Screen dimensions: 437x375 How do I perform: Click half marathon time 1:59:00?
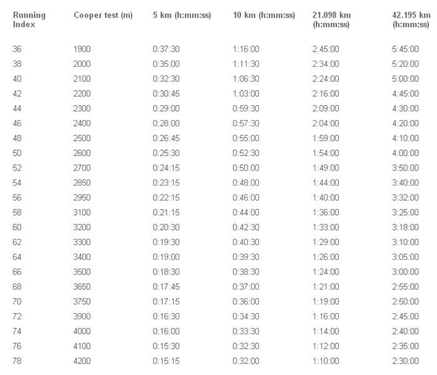coord(325,138)
